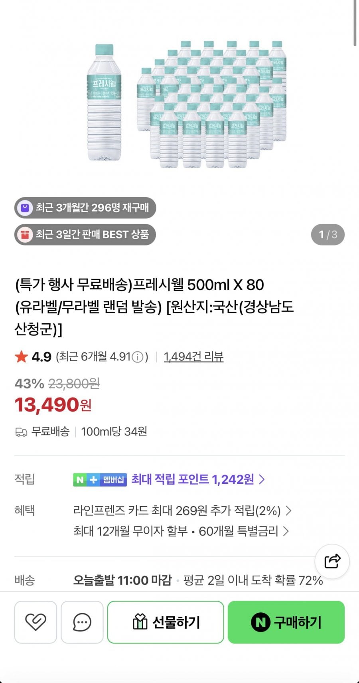
Task: Tap the 최근 3일간 판매 BEST 상품 badge
Action: tap(85, 234)
